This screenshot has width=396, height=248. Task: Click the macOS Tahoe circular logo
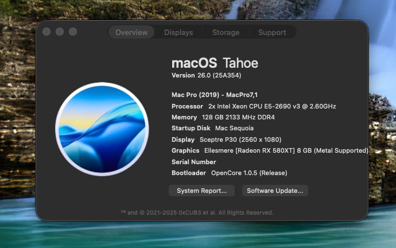point(102,129)
